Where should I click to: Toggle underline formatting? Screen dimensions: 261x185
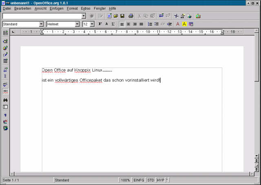pyautogui.click(x=113, y=24)
